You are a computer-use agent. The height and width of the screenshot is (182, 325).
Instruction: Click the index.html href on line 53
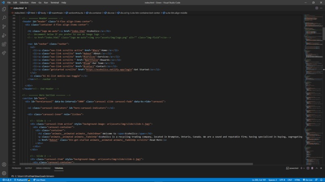tap(78, 31)
